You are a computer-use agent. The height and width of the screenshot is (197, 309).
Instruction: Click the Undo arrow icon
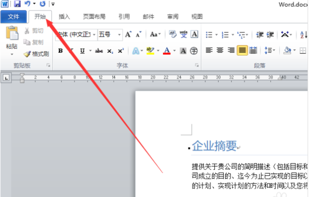(x=27, y=3)
